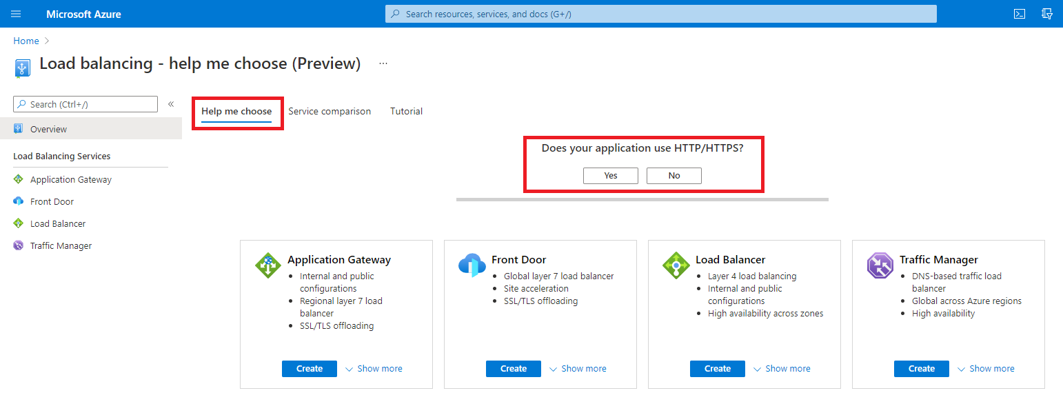
Task: Click the Traffic Manager sidebar icon
Action: click(19, 245)
